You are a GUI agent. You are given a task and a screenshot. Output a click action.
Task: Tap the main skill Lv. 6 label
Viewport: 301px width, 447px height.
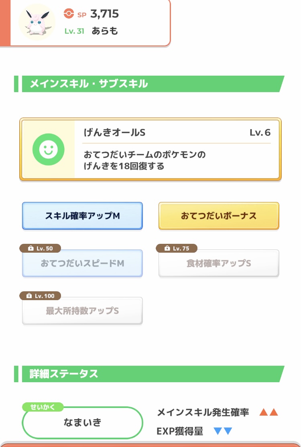coord(260,132)
